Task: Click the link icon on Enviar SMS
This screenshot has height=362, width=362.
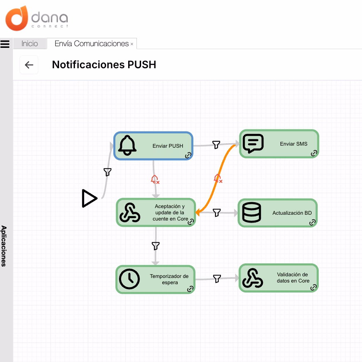Action: pyautogui.click(x=314, y=153)
